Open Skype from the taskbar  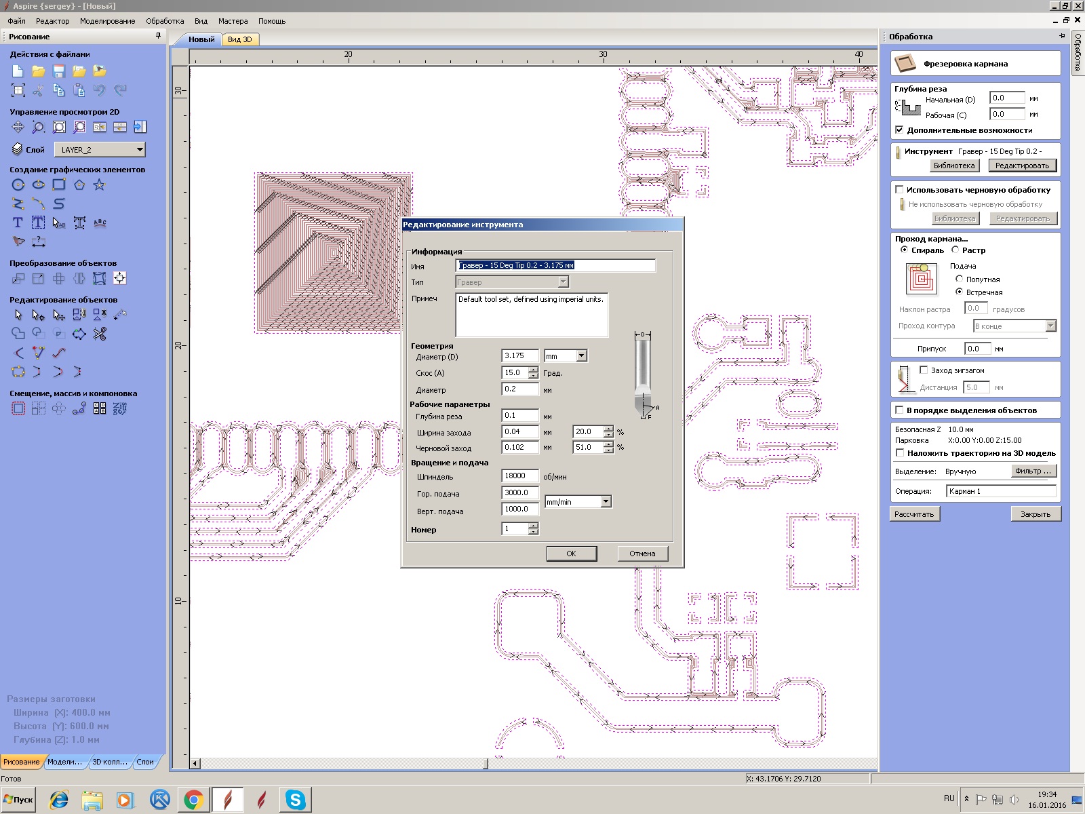pos(295,800)
